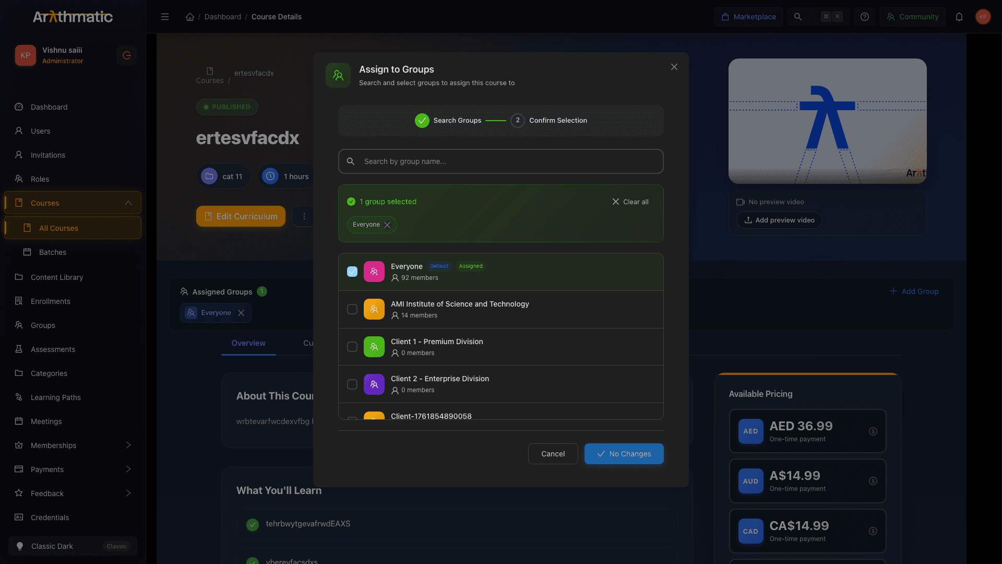Click Edit Curriculum button
Screen dimensions: 1002x564
241,216
